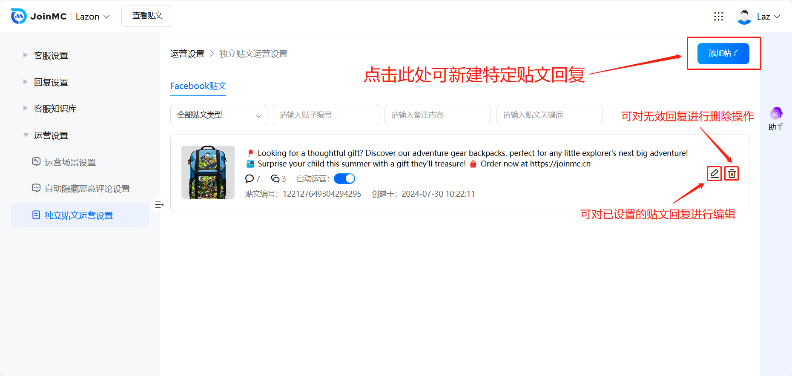This screenshot has width=792, height=376.
Task: Open the Laz user account menu
Action: (x=758, y=17)
